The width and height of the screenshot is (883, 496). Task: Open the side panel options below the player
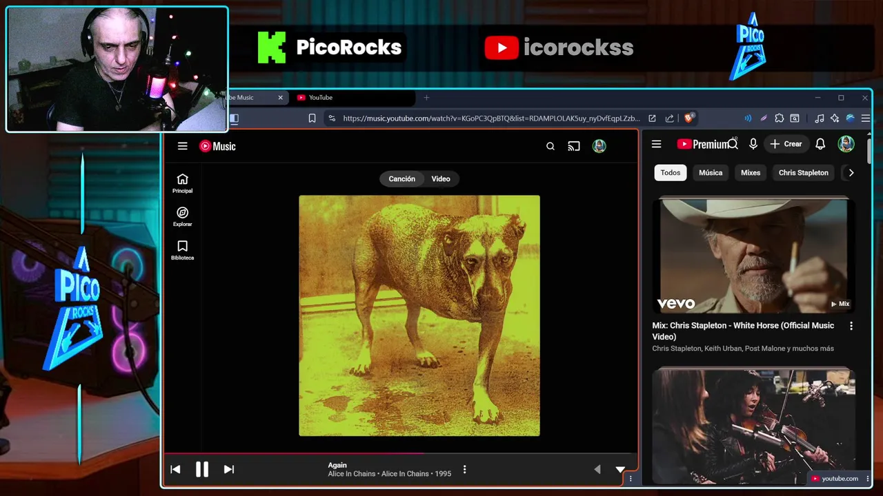pos(631,478)
